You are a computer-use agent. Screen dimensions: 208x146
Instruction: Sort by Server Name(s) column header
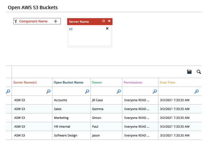tap(25, 83)
